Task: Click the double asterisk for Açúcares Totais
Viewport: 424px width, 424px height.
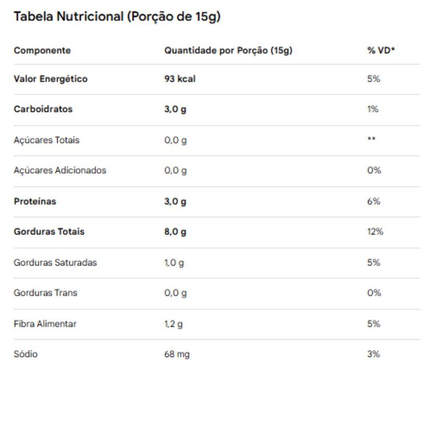Action: coord(372,139)
